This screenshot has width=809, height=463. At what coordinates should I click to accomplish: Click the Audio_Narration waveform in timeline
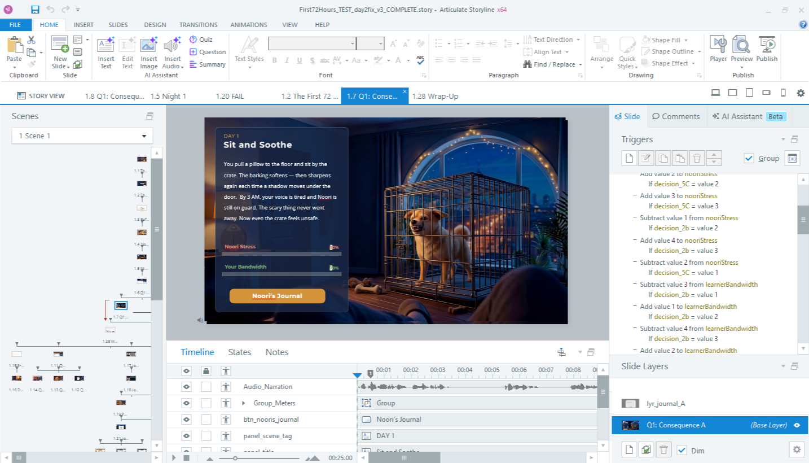477,387
